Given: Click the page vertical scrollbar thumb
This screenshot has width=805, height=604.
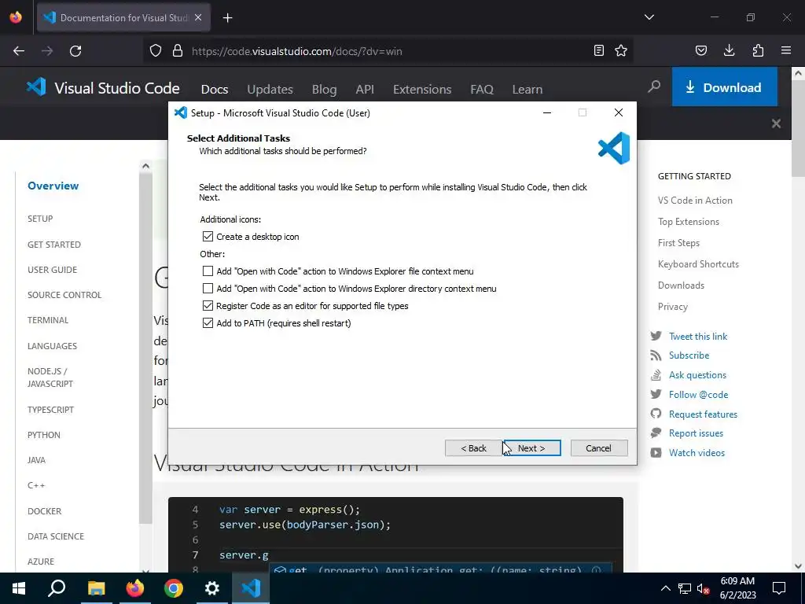Looking at the screenshot, I should coord(798,128).
